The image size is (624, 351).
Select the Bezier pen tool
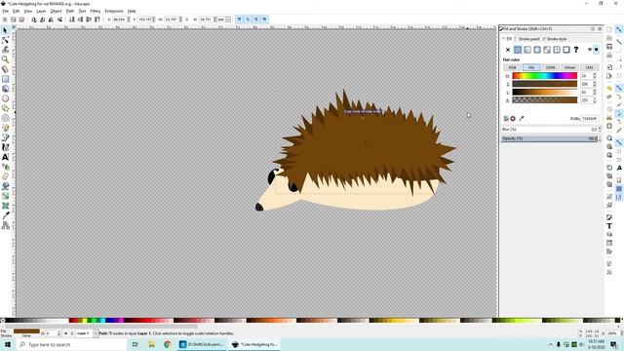[5, 137]
